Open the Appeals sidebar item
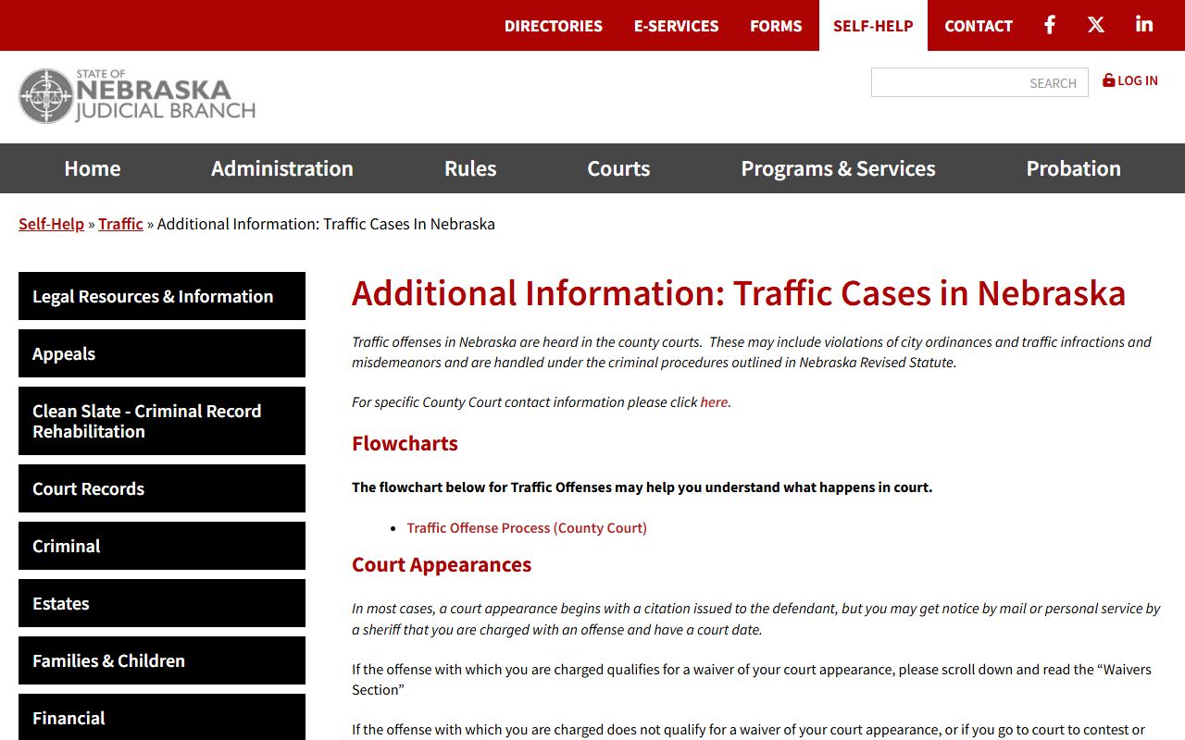This screenshot has height=740, width=1185. click(x=162, y=353)
